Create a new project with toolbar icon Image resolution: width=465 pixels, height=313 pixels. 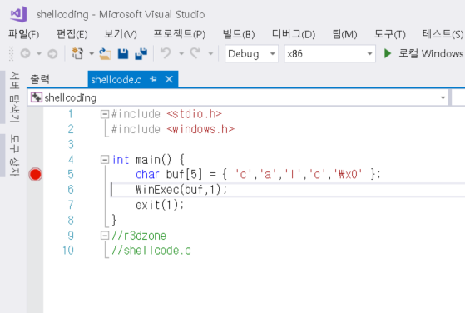pos(77,54)
